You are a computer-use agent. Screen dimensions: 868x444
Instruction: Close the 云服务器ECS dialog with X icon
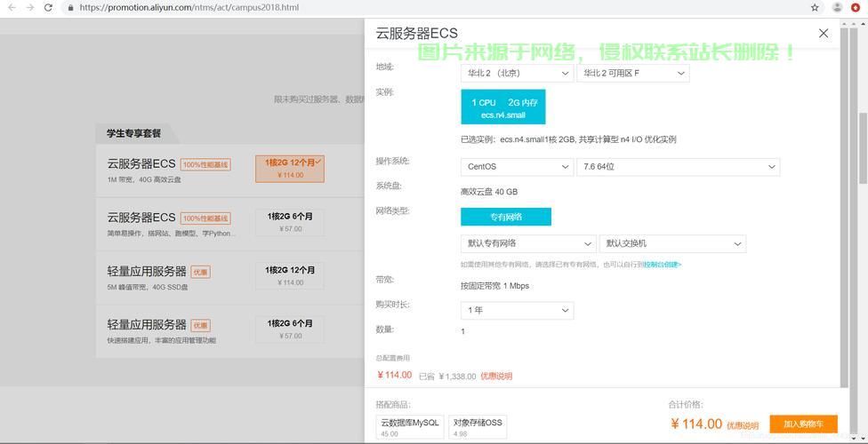[x=824, y=34]
